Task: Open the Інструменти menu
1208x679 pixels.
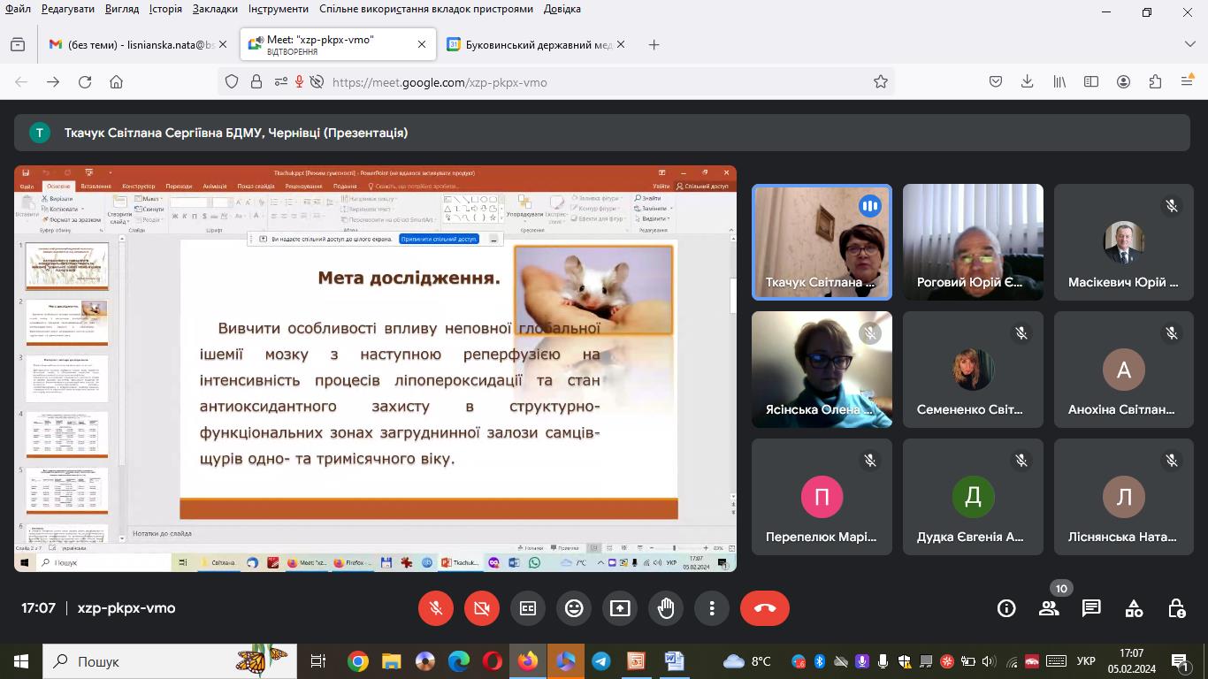Action: click(279, 9)
